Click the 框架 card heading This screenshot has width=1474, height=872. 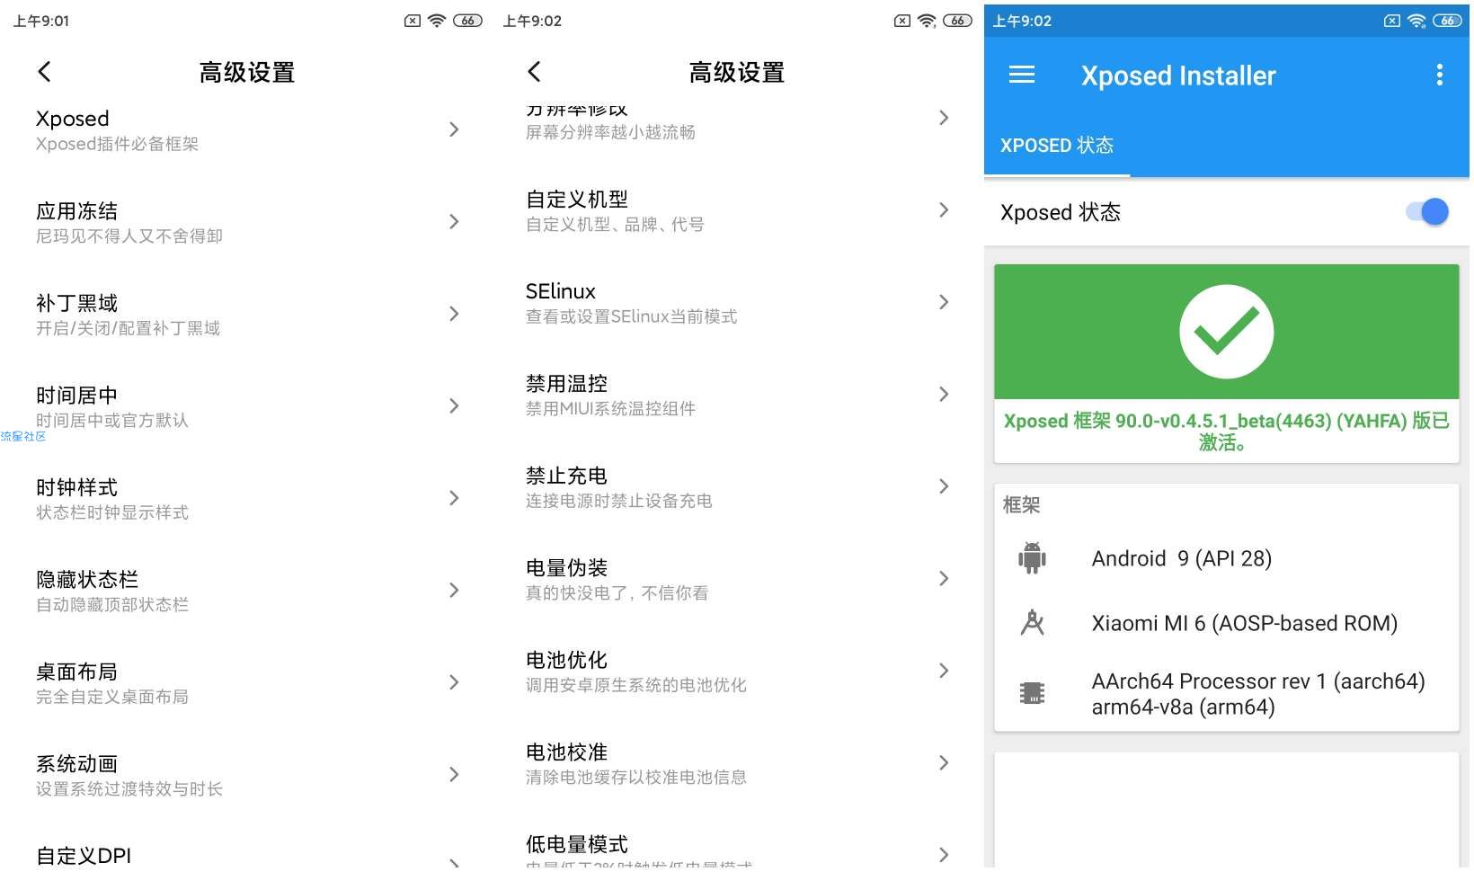1021,504
